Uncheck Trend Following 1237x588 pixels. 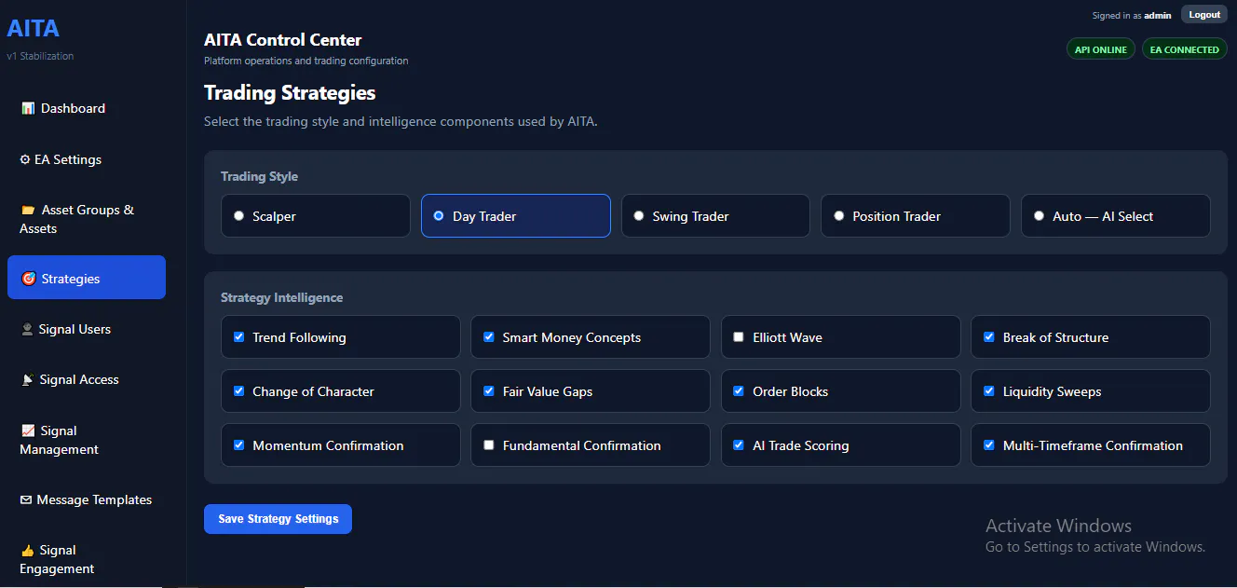(238, 336)
